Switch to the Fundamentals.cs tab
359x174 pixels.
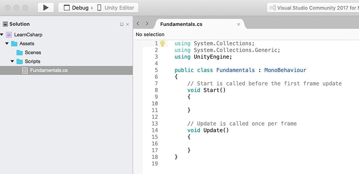pos(181,24)
